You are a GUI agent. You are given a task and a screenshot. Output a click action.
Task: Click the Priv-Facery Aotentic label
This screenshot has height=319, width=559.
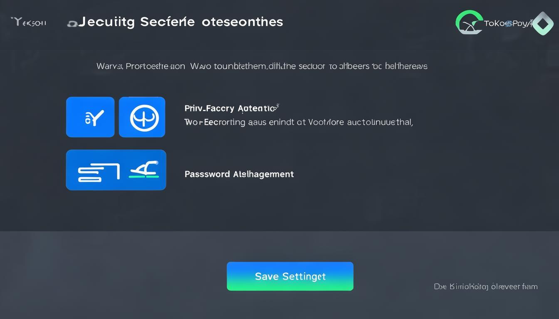230,108
